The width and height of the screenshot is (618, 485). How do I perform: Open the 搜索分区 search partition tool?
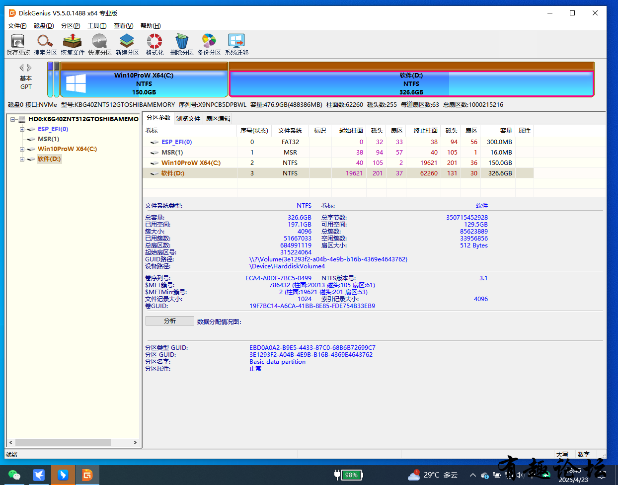pyautogui.click(x=45, y=44)
